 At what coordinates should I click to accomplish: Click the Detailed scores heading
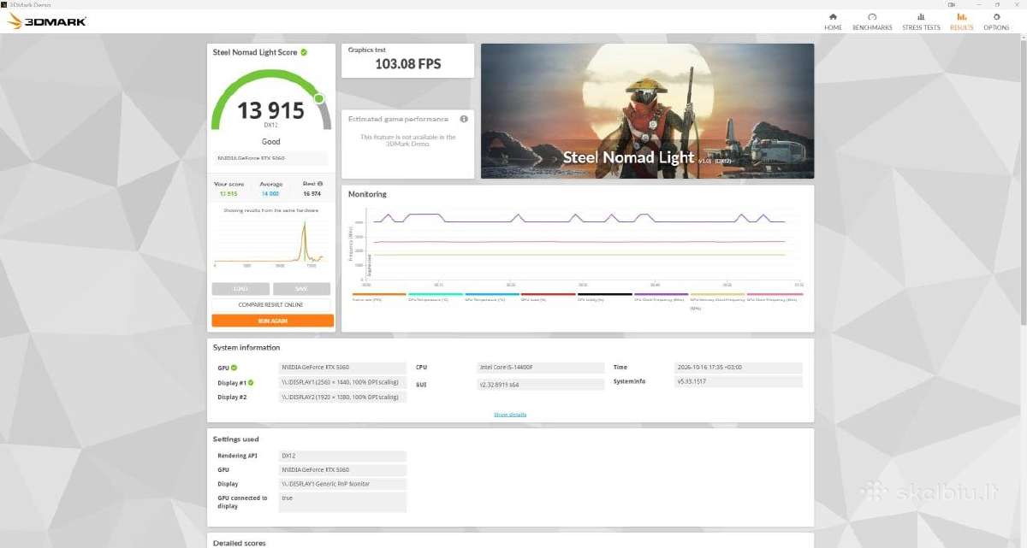pyautogui.click(x=239, y=543)
